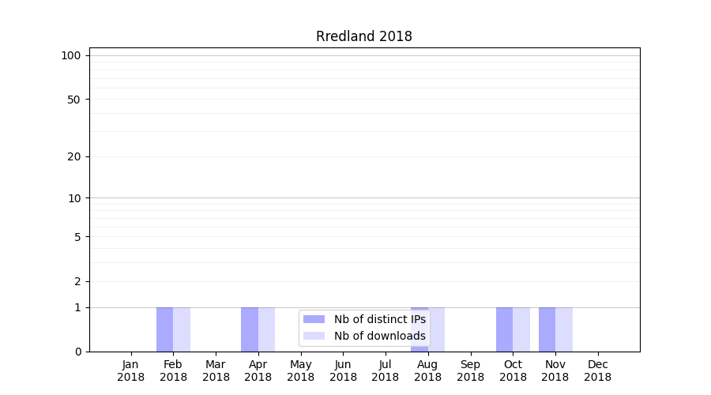Select the 'Nb of downloads' legend label

click(379, 336)
